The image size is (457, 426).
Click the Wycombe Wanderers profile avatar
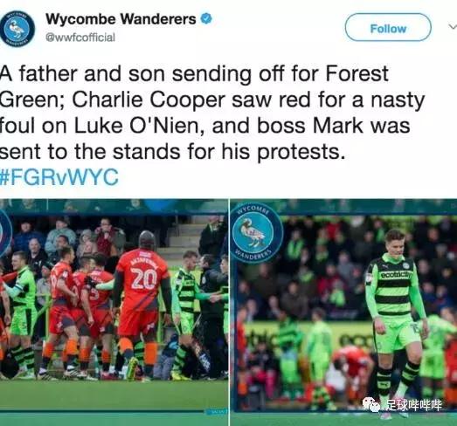(17, 29)
